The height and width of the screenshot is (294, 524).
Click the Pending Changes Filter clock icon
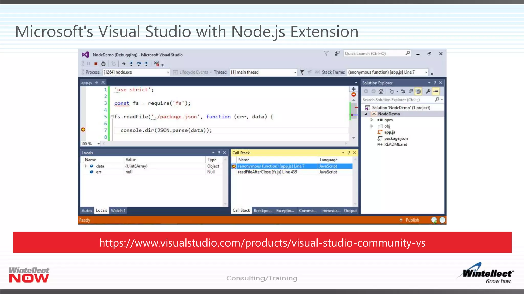pyautogui.click(x=392, y=91)
